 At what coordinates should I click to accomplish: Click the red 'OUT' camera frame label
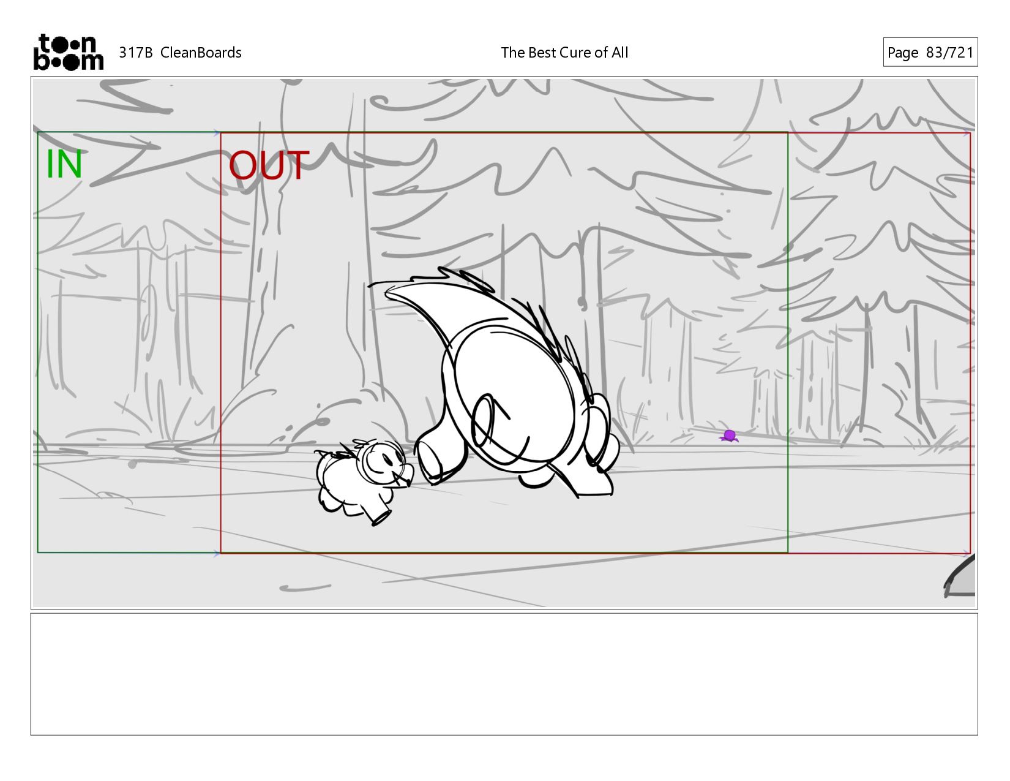(x=269, y=165)
